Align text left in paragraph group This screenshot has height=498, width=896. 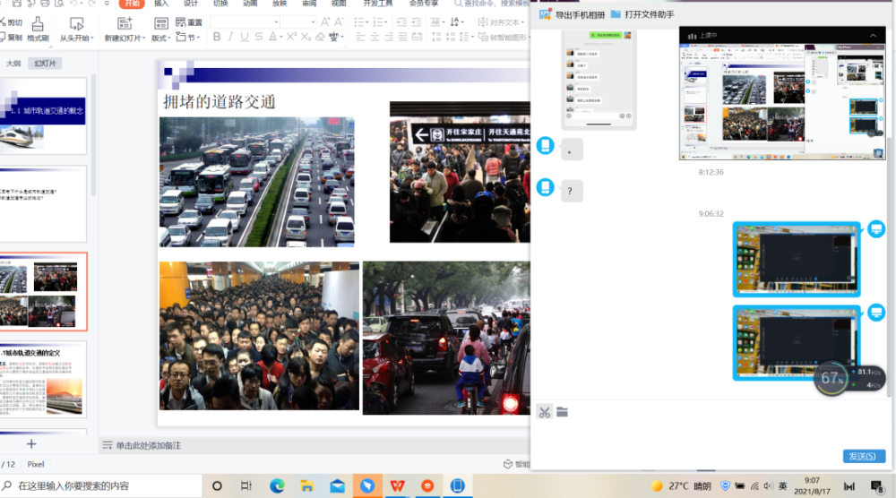tap(360, 37)
